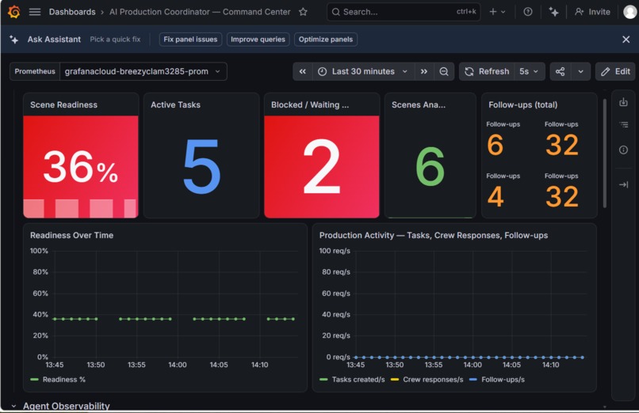Shift time range backward

pos(302,71)
